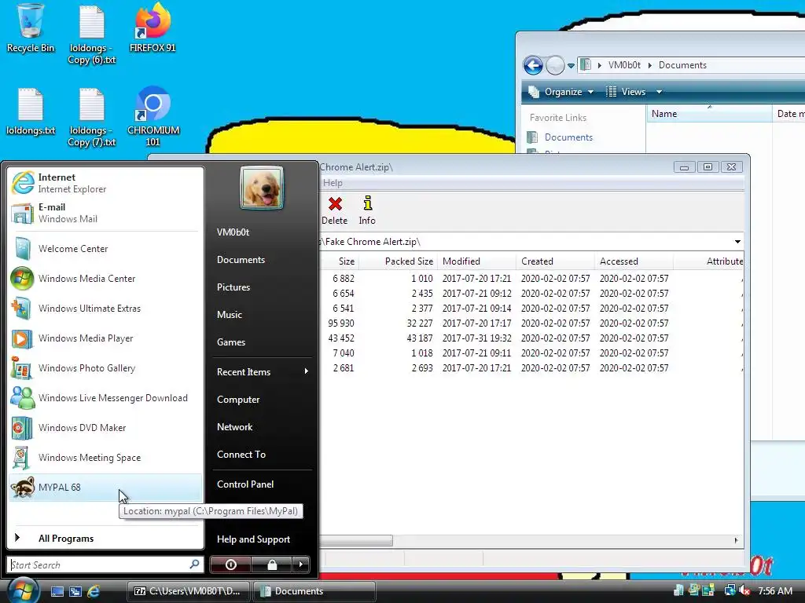Open Games from Start menu
The width and height of the screenshot is (805, 603).
point(263,342)
